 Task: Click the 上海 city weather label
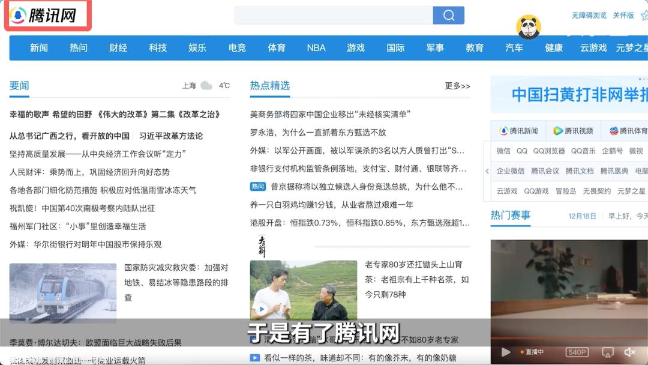189,86
